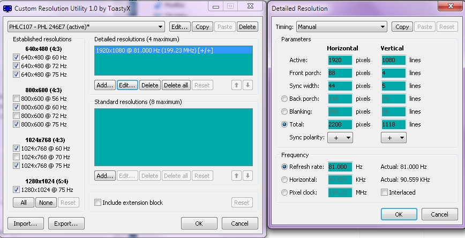Click the horizontal Active pixels field

339,61
